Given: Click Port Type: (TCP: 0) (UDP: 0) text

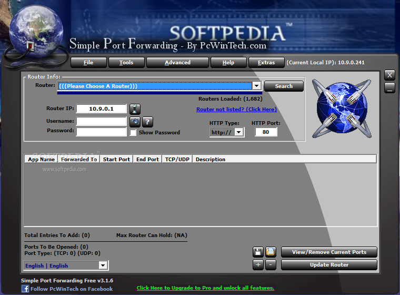Looking at the screenshot, I should click(62, 253).
